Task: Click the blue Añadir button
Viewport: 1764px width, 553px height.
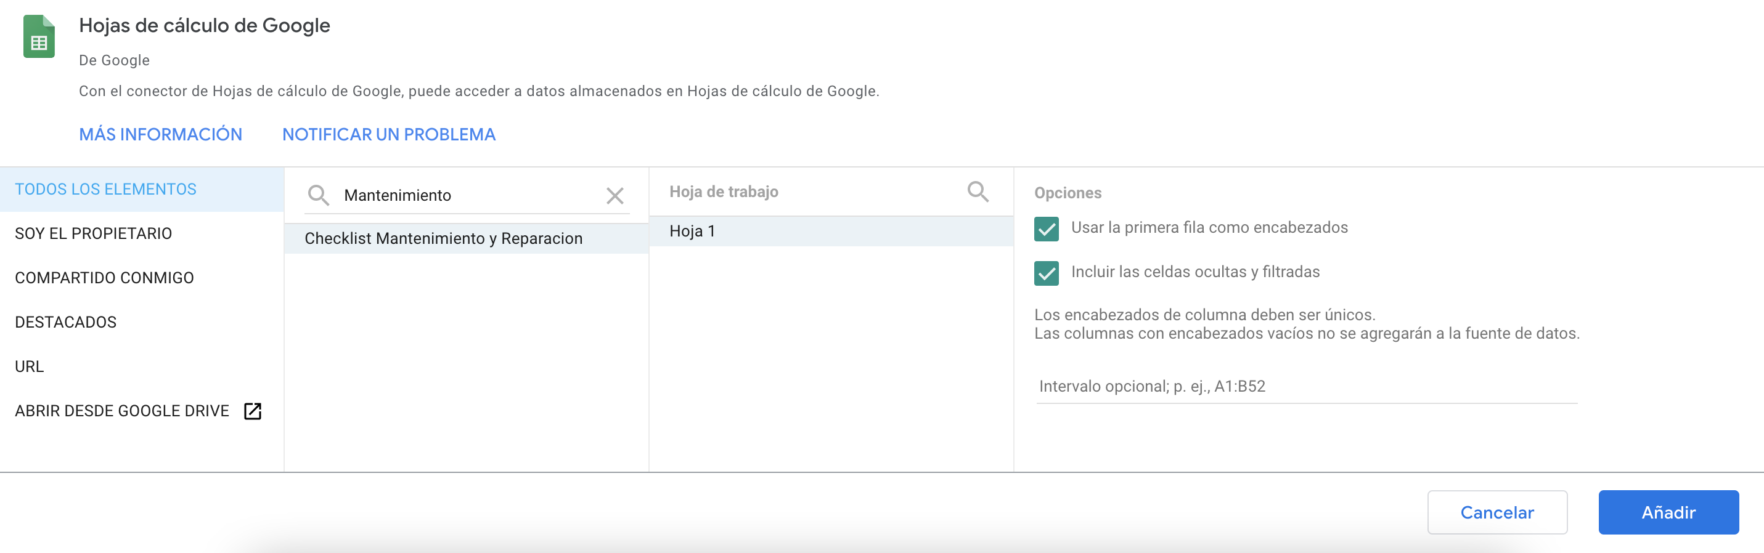Action: click(x=1668, y=512)
